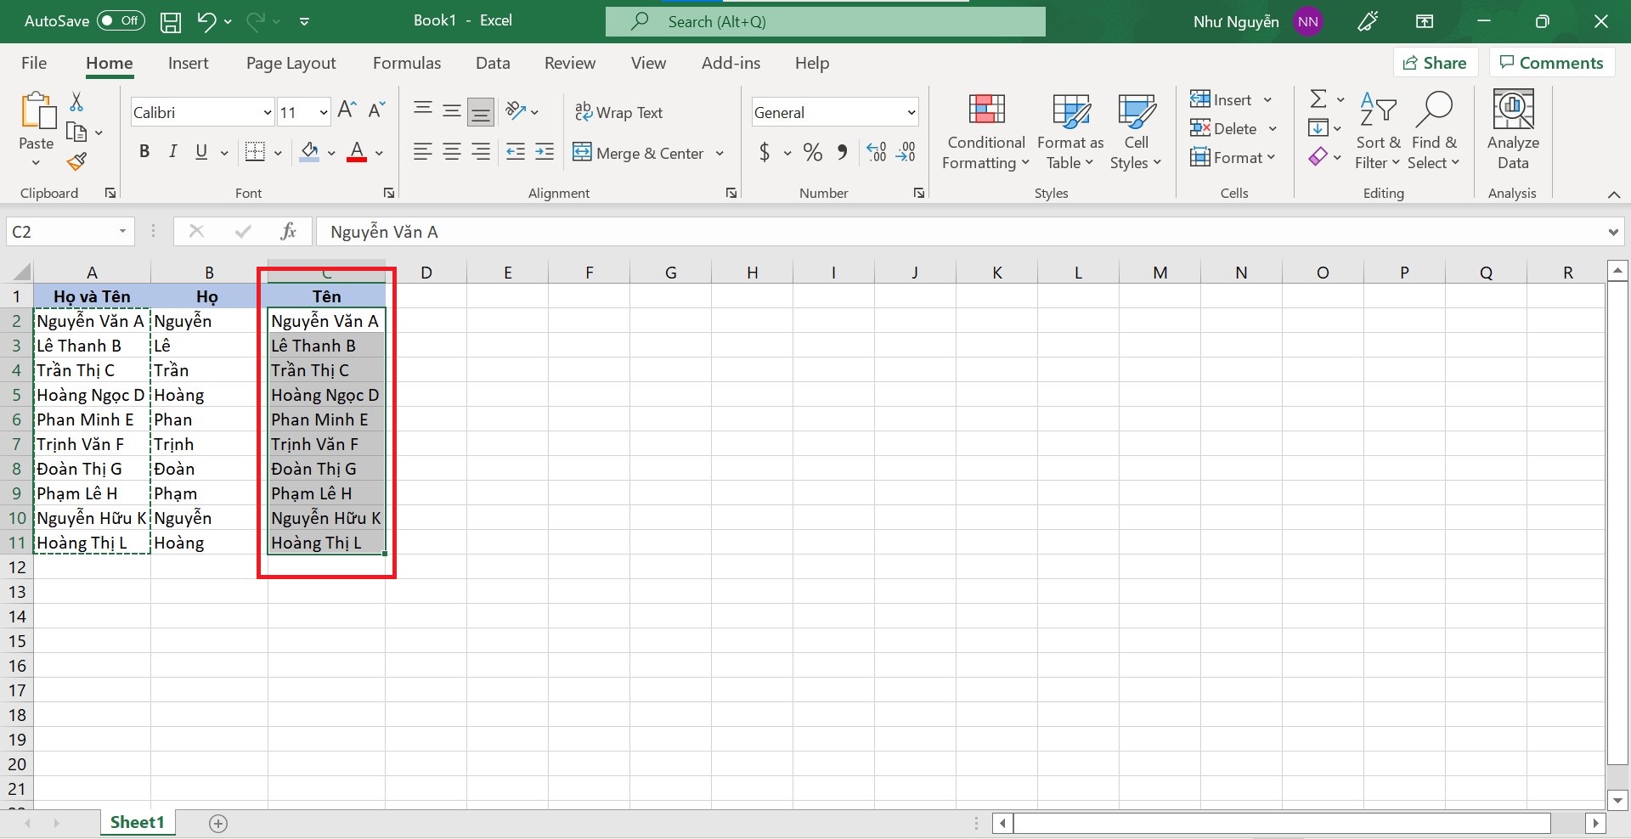The width and height of the screenshot is (1631, 839).
Task: Open Analyze Data tool
Action: (x=1513, y=130)
